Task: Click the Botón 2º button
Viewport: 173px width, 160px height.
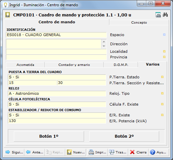Action: [124, 136]
